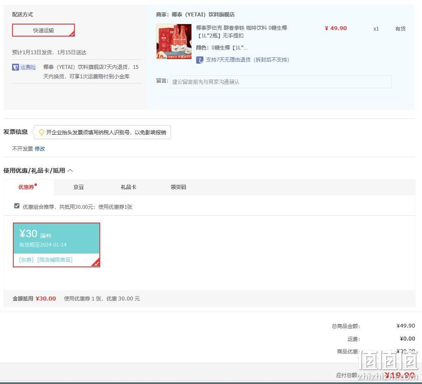The image size is (422, 384).
Task: Click 修改 to modify invoice
Action: [40, 149]
